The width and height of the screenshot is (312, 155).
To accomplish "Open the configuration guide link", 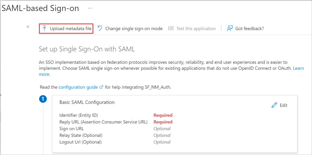I will (x=78, y=87).
